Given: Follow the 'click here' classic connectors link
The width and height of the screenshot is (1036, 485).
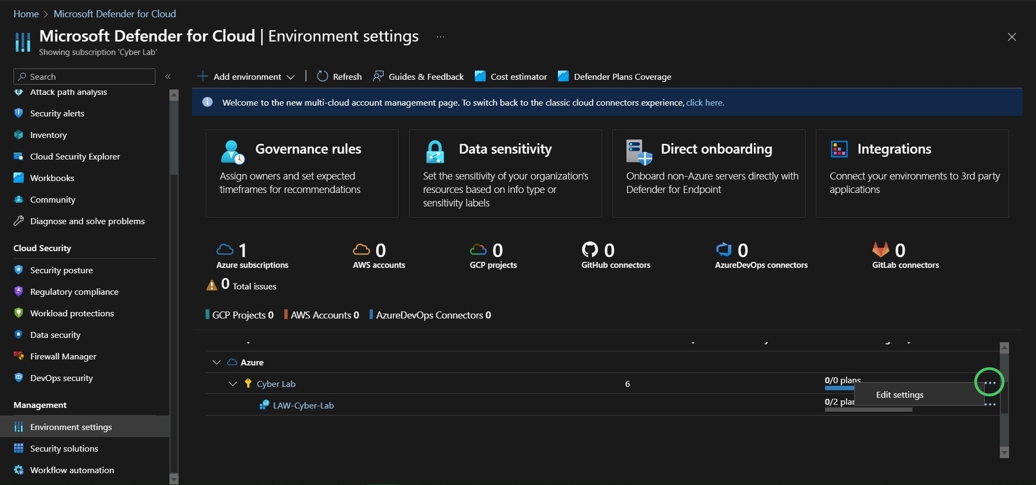Looking at the screenshot, I should [x=705, y=102].
